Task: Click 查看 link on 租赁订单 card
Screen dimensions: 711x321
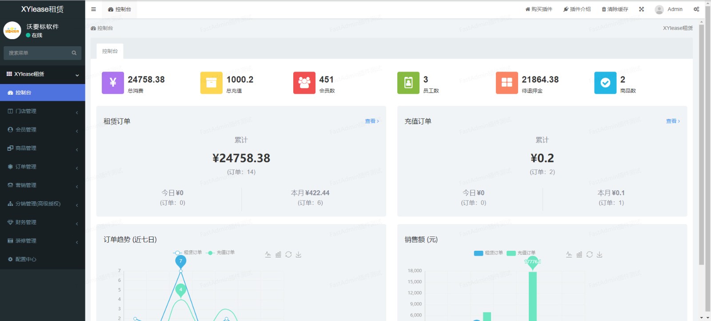Action: (371, 121)
